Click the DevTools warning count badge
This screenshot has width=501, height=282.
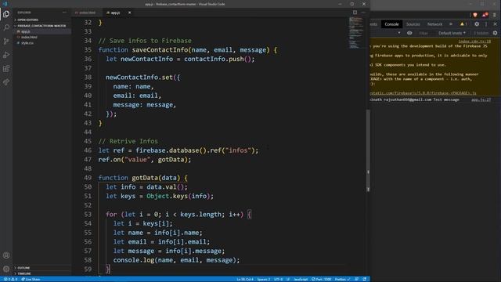(x=463, y=24)
